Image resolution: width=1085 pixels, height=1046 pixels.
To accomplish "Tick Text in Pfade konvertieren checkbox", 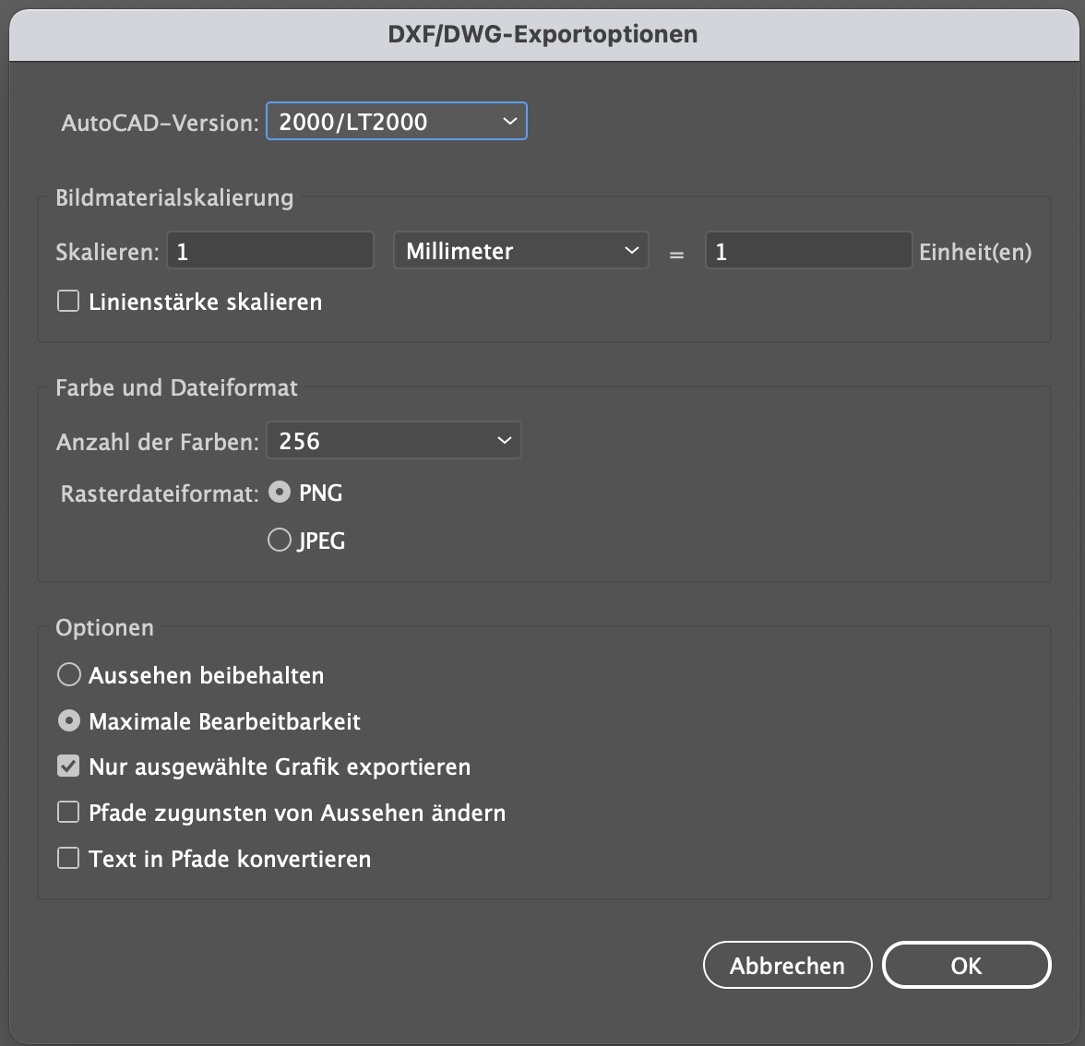I will pyautogui.click(x=69, y=859).
